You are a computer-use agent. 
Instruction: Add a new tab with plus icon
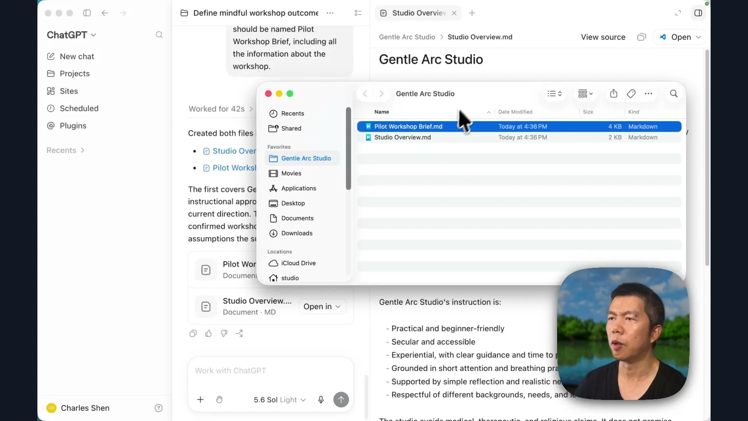coord(472,13)
